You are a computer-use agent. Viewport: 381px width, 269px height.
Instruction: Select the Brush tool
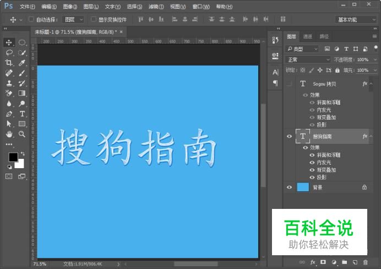click(22, 73)
